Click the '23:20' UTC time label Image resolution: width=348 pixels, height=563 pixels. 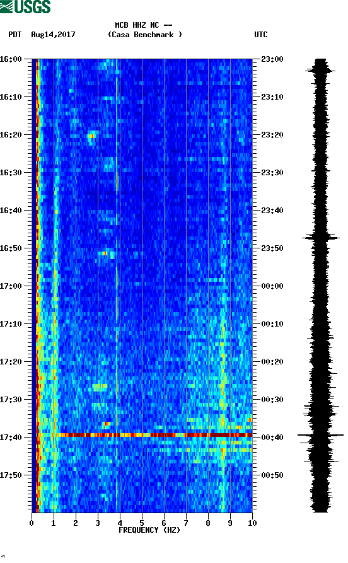(x=272, y=135)
